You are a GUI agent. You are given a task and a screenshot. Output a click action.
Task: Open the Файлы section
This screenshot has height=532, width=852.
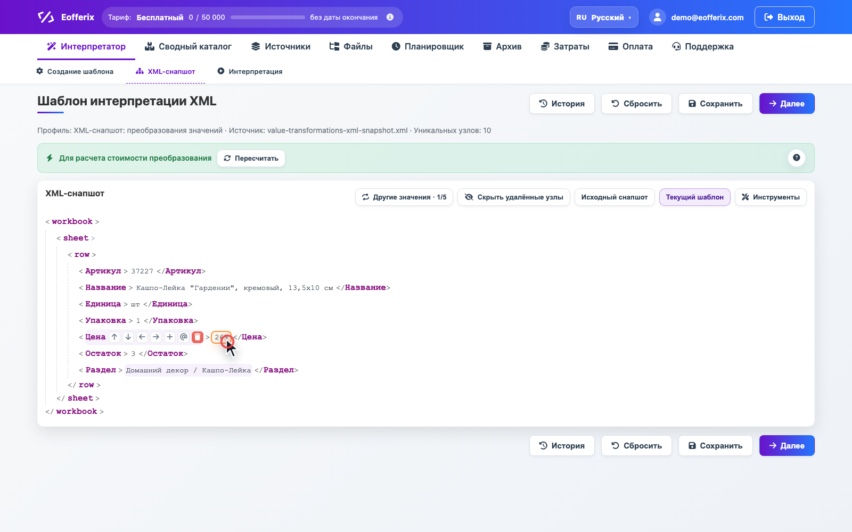click(351, 46)
